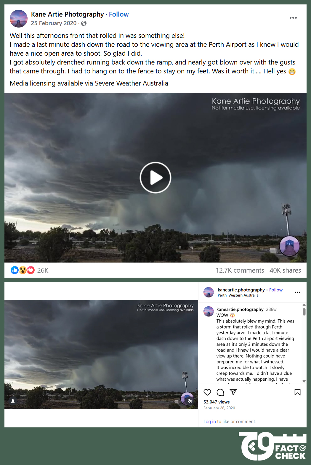Open Kane Artie Photography Facebook profile picture
This screenshot has width=311, height=465.
19,19
